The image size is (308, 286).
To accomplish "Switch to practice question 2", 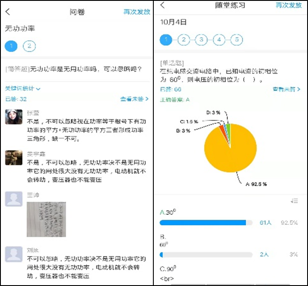I will point(184,40).
